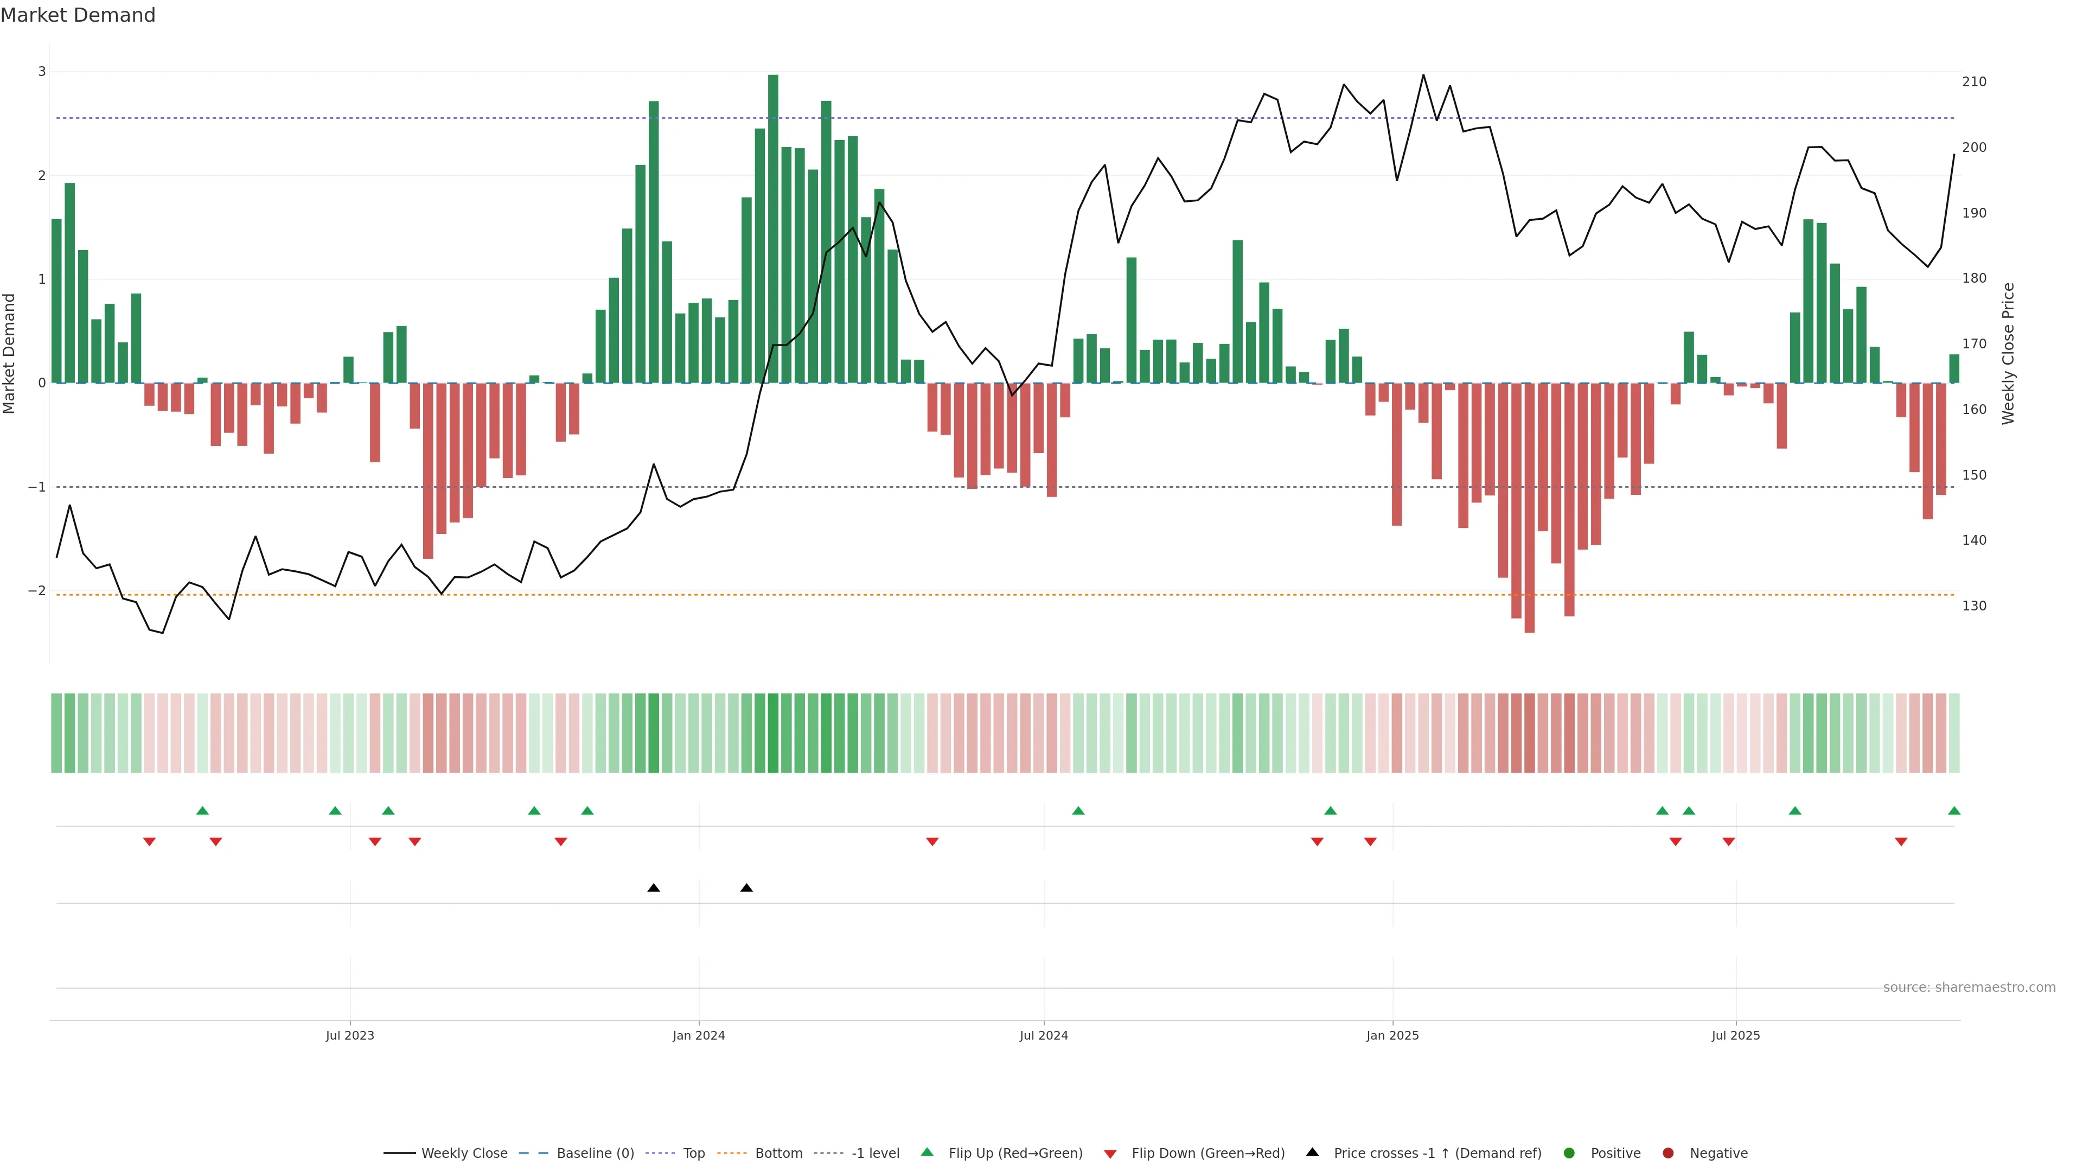Viewport: 2083px width, 1172px height.
Task: Click the green Positive circle legend icon
Action: click(x=1569, y=1152)
